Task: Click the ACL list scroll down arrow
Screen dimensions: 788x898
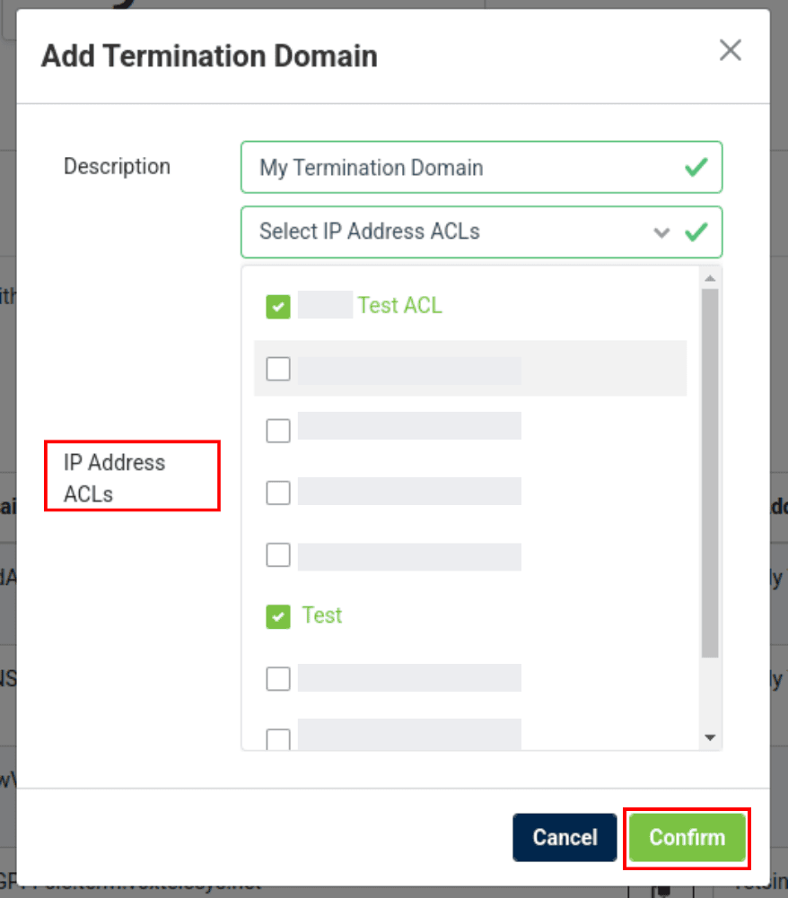Action: [x=710, y=737]
